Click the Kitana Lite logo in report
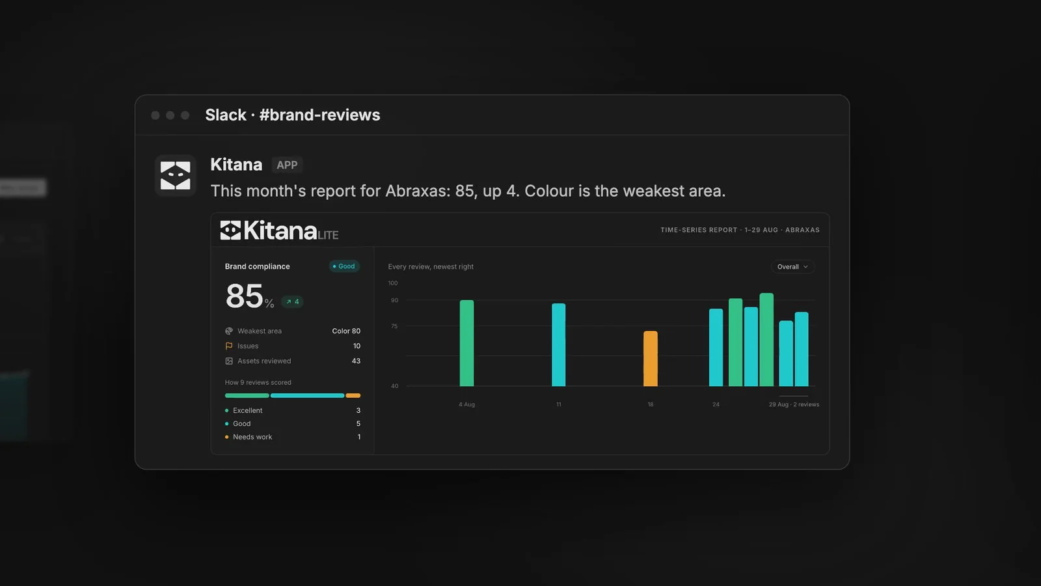Screen dimensions: 1041x586 click(x=279, y=230)
